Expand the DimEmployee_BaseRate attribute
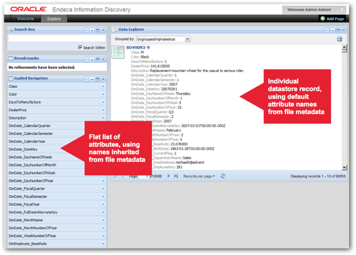 [x=103, y=244]
